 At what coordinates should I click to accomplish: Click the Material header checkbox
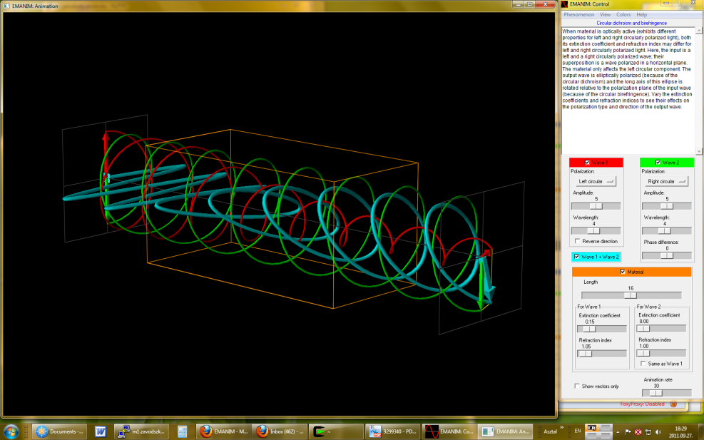click(x=622, y=272)
